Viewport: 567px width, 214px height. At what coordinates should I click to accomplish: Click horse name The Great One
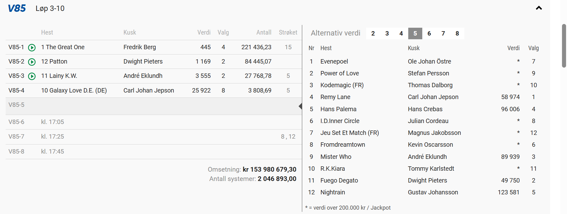tap(65, 47)
